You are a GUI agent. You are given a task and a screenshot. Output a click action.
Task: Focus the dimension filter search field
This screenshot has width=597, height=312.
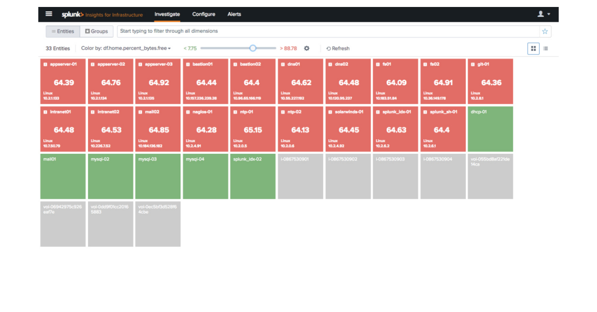328,31
